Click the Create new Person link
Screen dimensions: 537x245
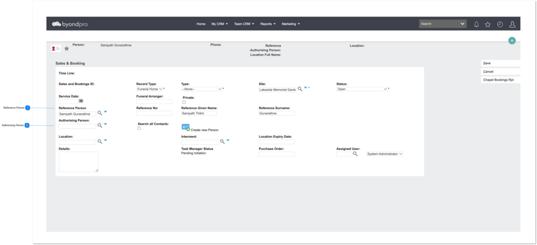pyautogui.click(x=205, y=130)
